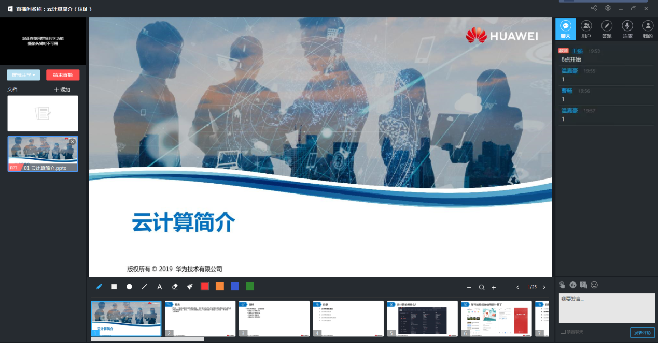Open the 连麦 tab
This screenshot has height=343, width=658.
coord(627,29)
